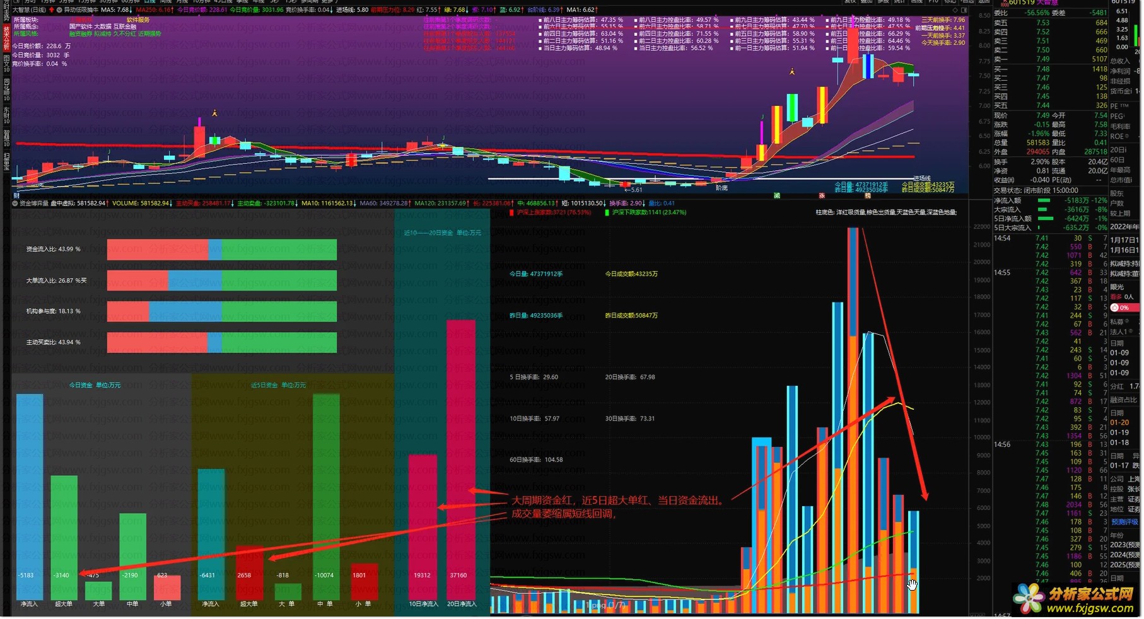Click the red 623 小单 bar
Screen dimensions: 1144x619
167,587
